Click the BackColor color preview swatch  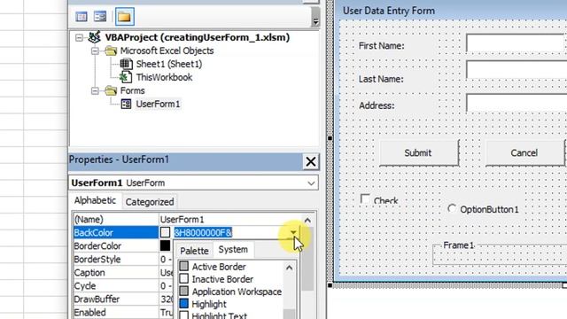point(166,232)
